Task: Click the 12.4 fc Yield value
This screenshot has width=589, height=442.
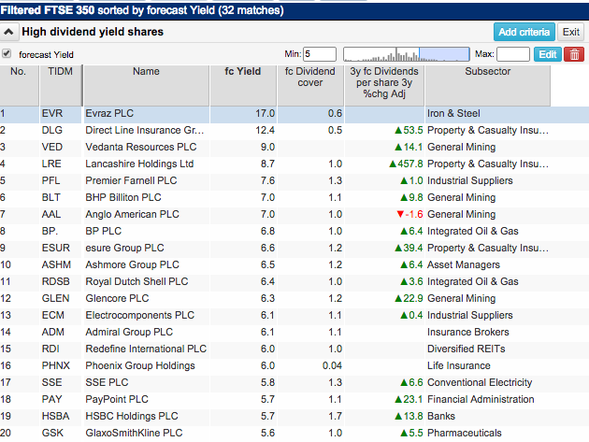Action: [266, 130]
